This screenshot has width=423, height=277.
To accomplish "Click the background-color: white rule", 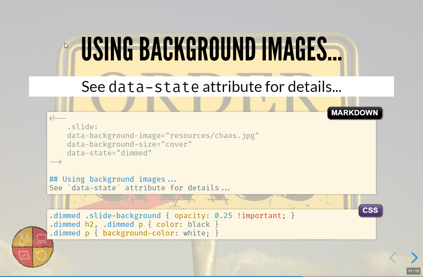I will coord(134,233).
